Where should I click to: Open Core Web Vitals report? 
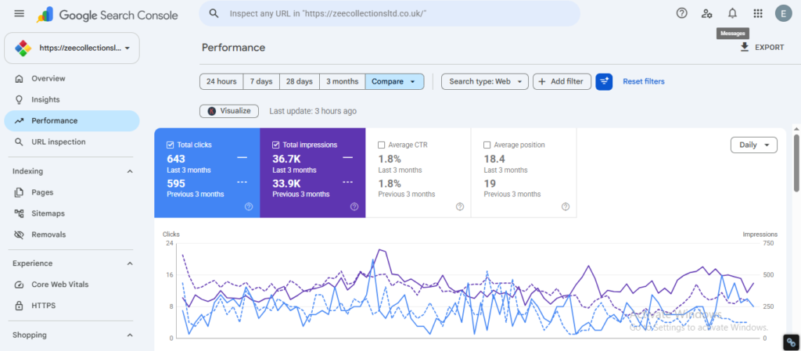[71, 285]
